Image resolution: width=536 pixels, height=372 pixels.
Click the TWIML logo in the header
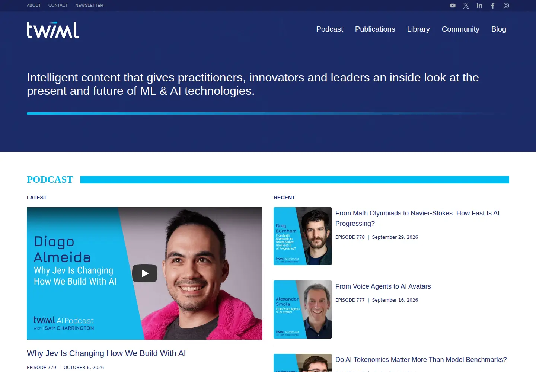[x=53, y=30]
